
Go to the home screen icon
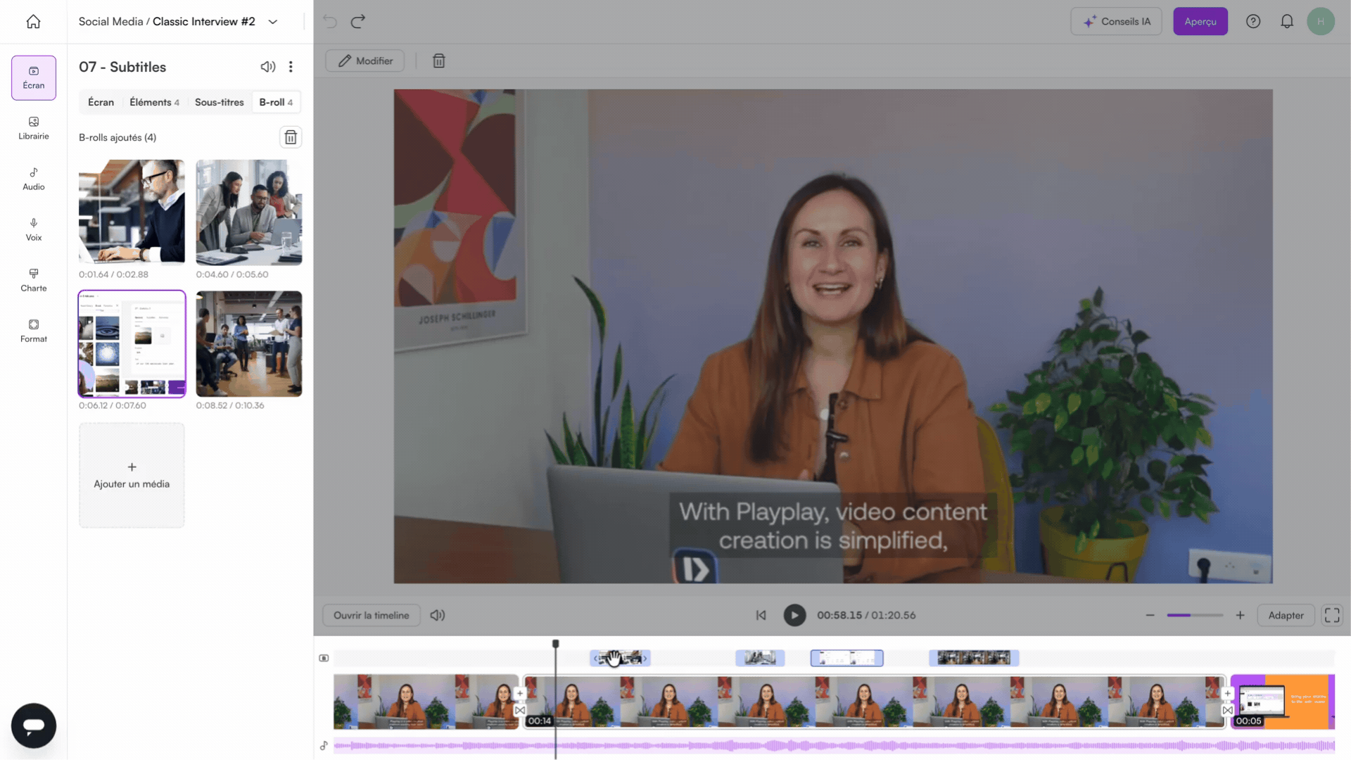pos(33,22)
